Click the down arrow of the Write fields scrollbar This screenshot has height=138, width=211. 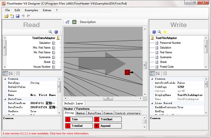coord(206,67)
